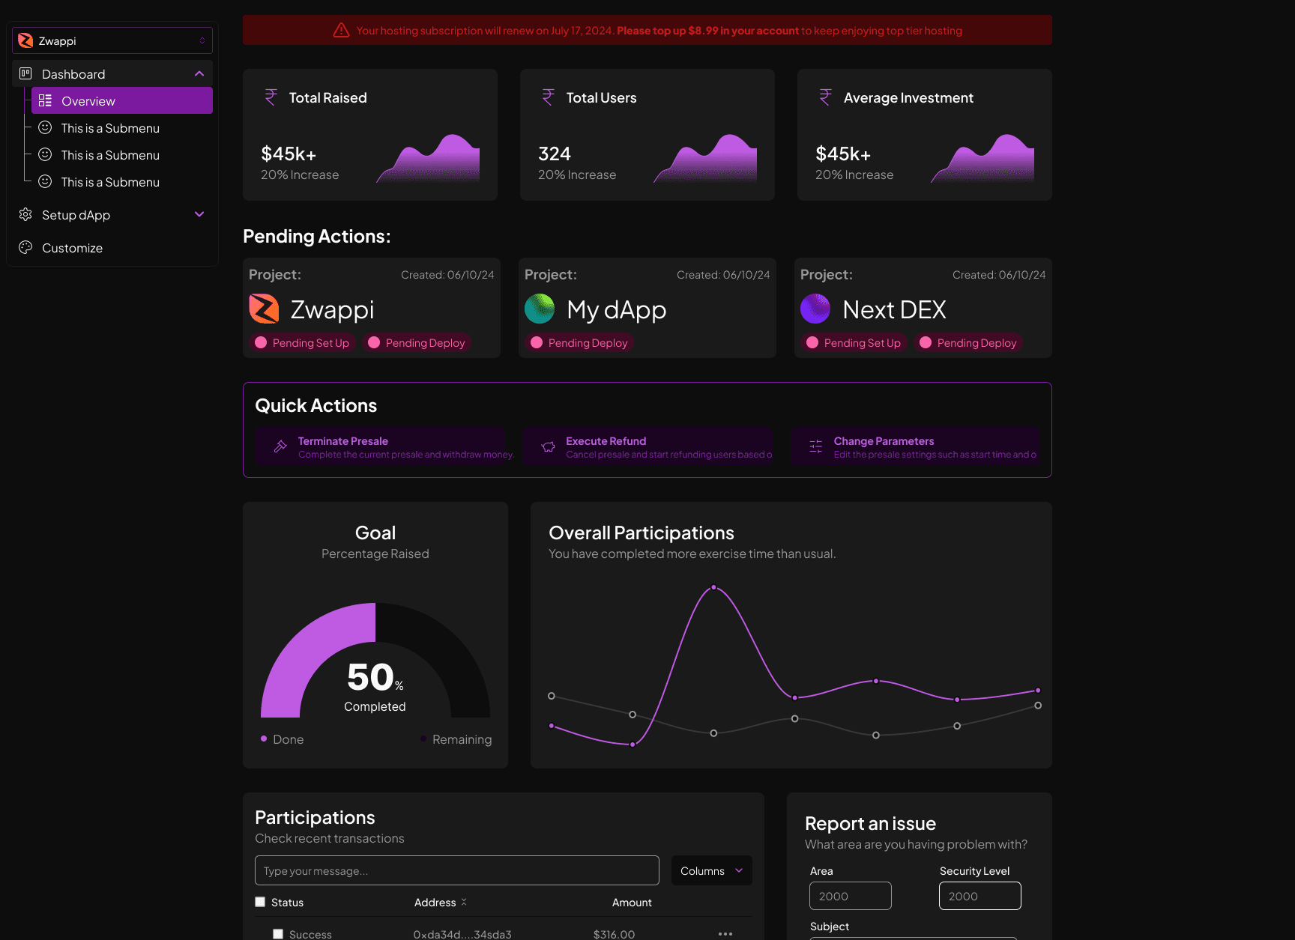Click the Address sort control in the table
The height and width of the screenshot is (940, 1295).
coord(465,902)
